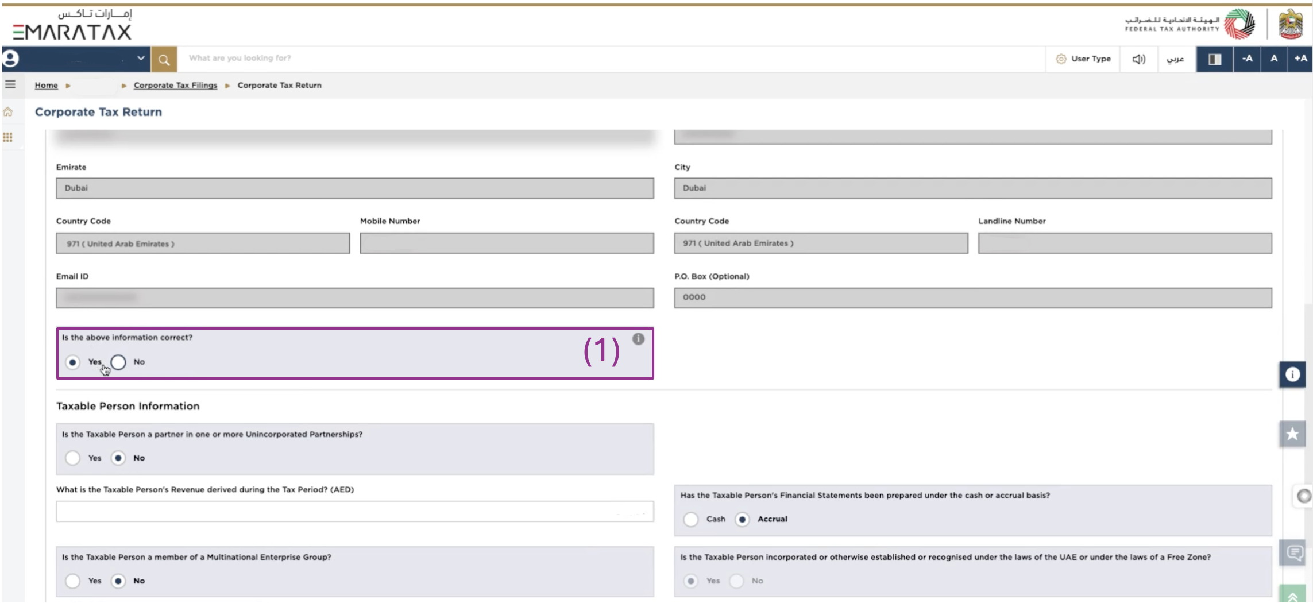1313x603 pixels.
Task: Click the audio speaker icon
Action: 1138,59
